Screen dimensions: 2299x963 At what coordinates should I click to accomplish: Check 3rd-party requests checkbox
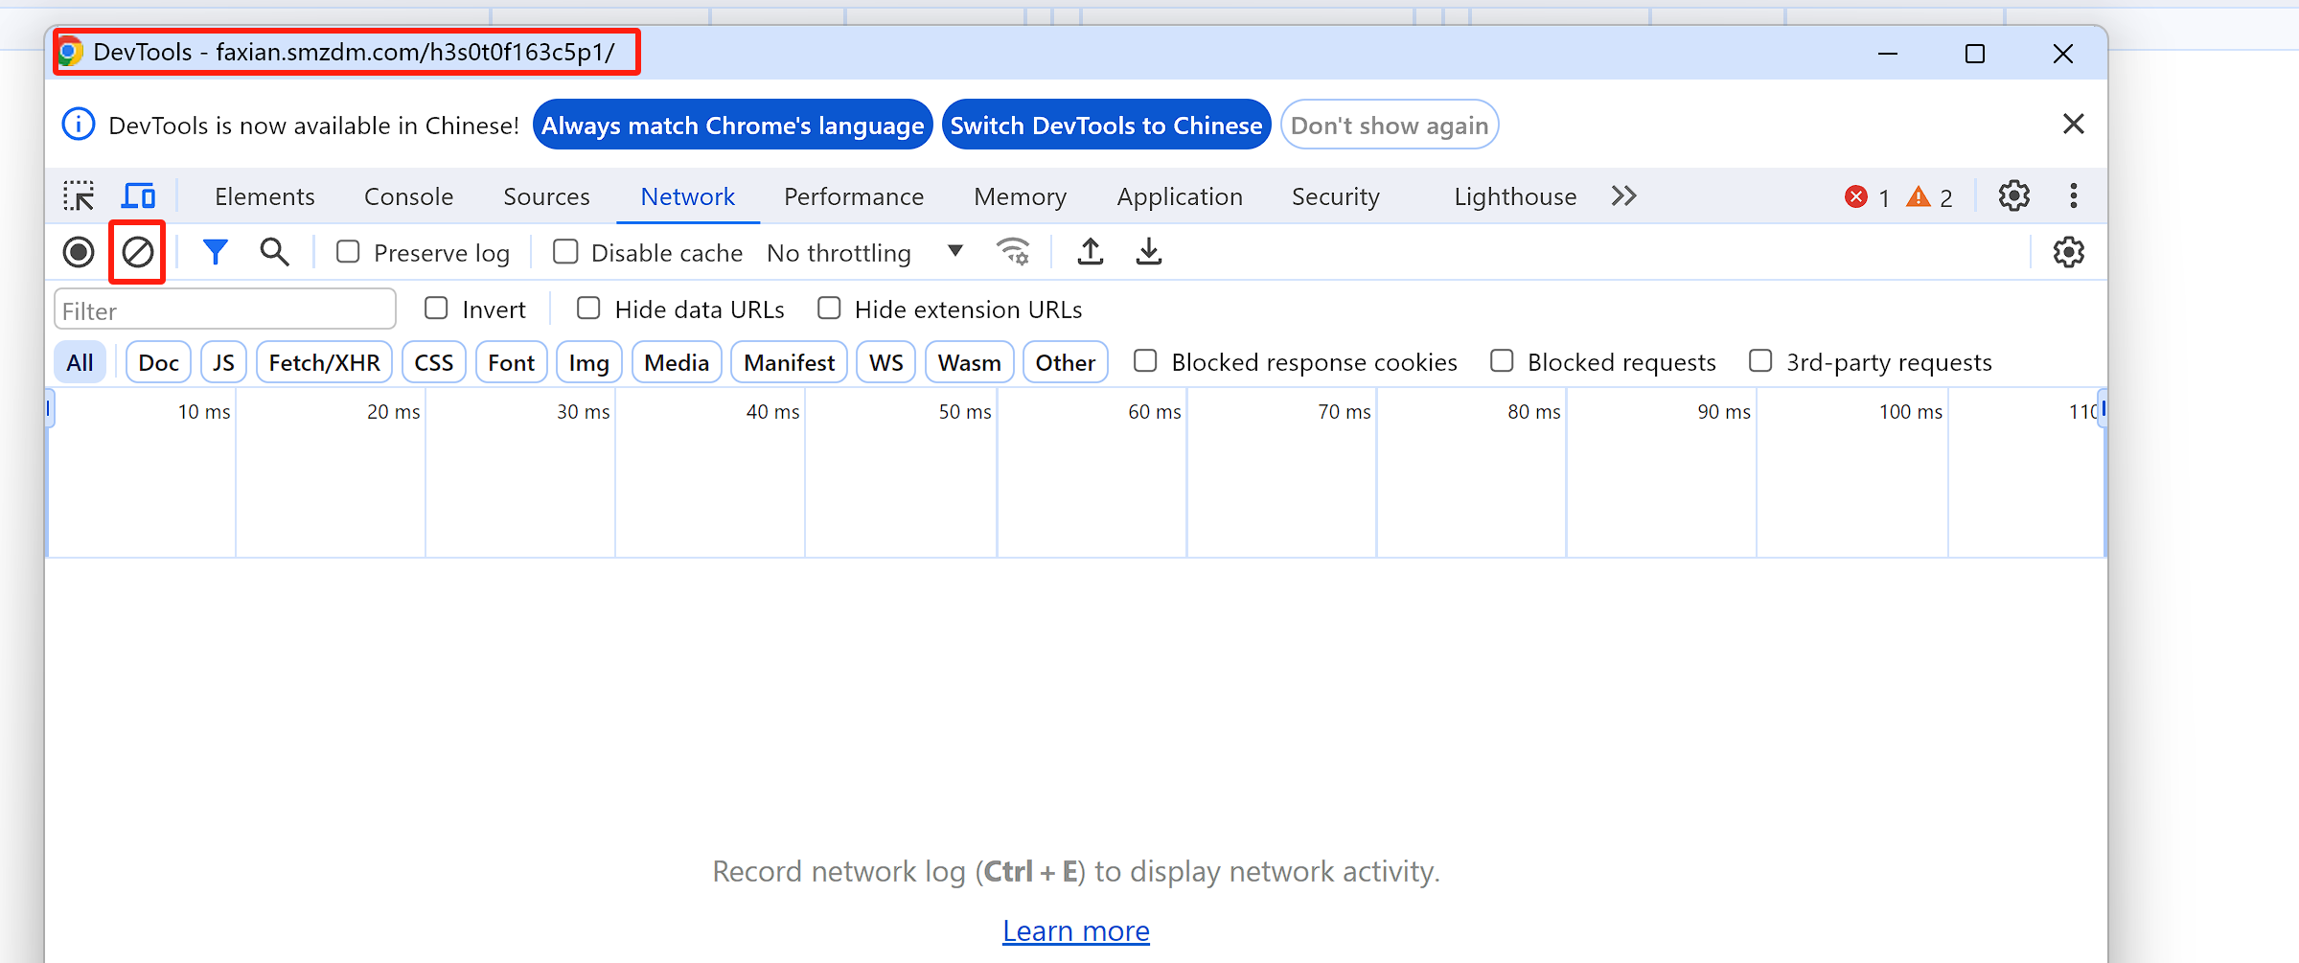(x=1760, y=361)
